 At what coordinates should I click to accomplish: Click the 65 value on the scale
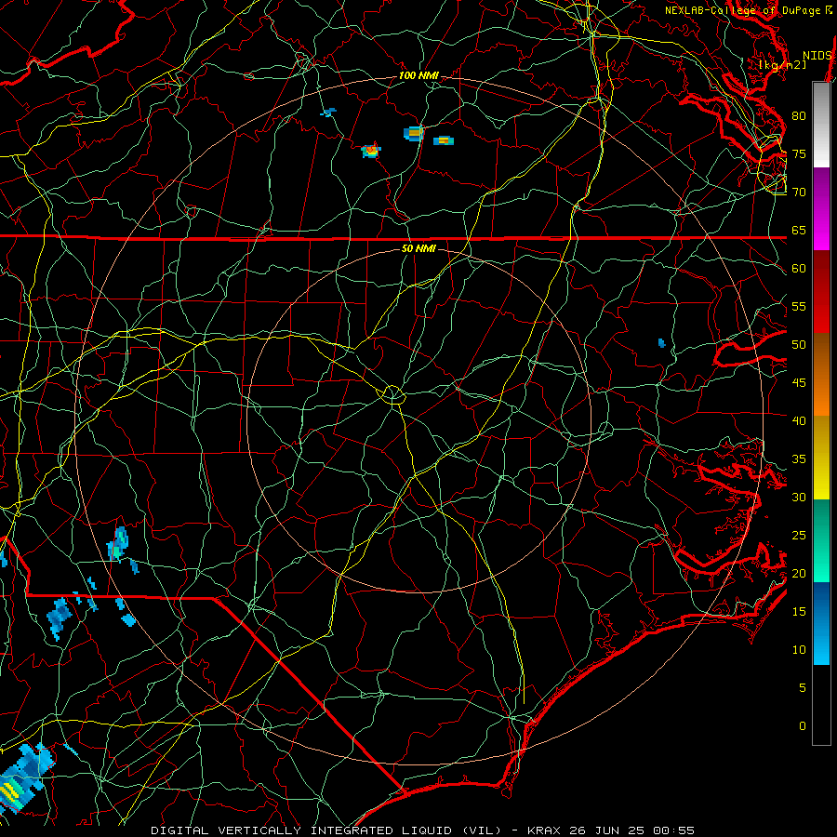(x=799, y=230)
